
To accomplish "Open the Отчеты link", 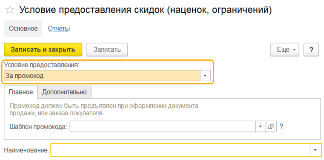I will 59,29.
